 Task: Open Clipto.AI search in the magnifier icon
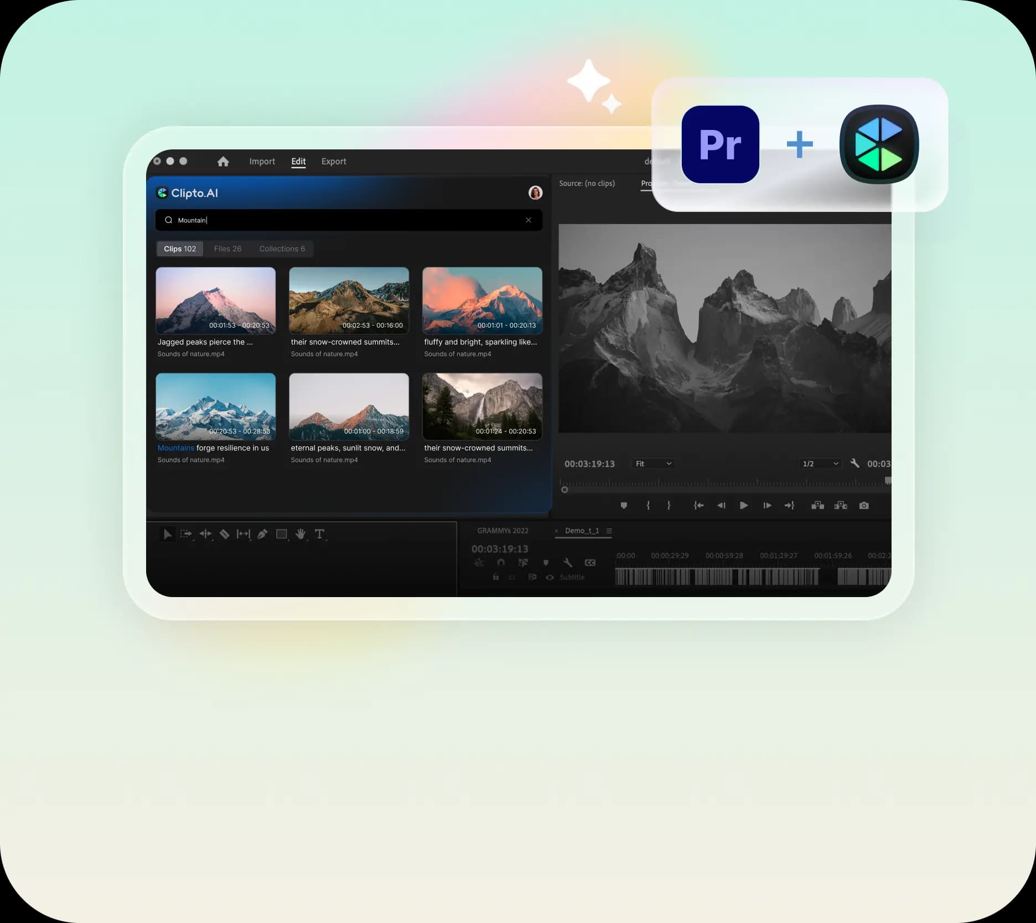[x=168, y=220]
